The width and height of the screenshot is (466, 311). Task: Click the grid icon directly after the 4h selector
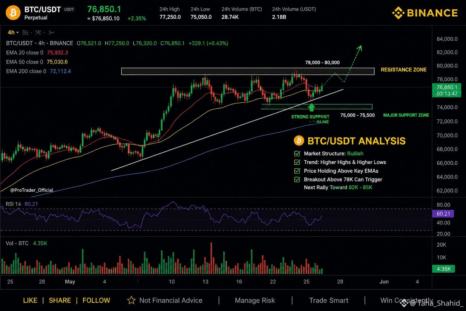[25, 32]
